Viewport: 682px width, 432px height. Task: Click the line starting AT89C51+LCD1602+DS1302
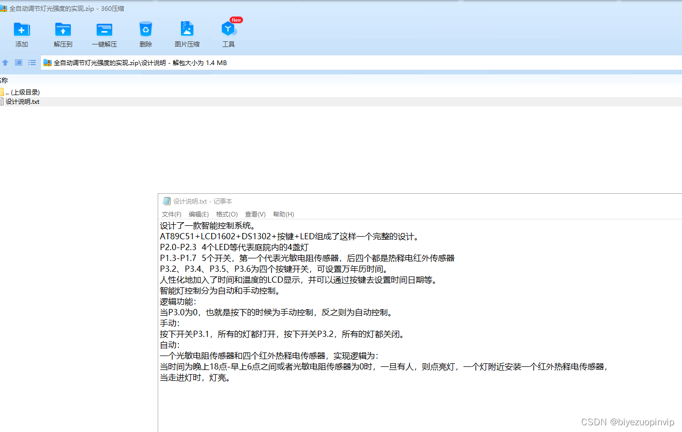291,237
